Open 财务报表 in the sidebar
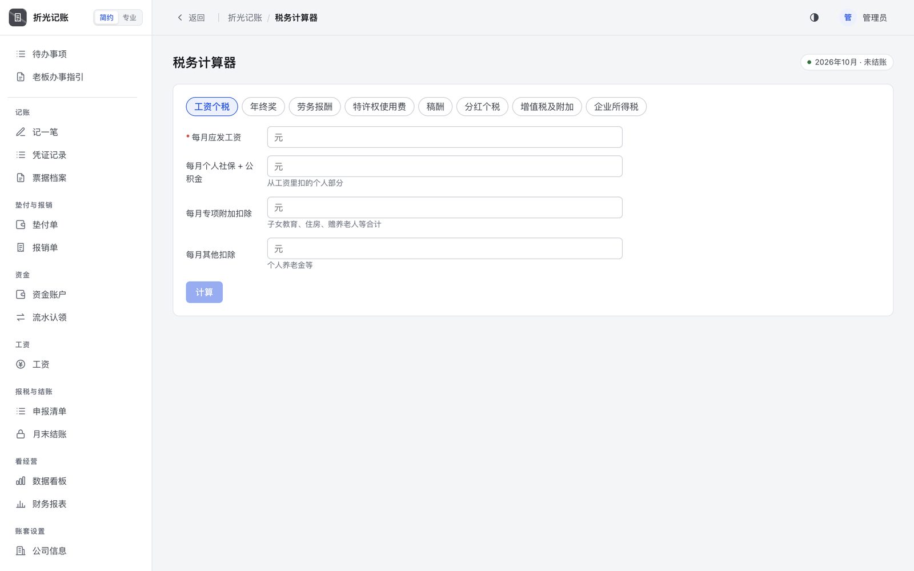 [x=73, y=504]
